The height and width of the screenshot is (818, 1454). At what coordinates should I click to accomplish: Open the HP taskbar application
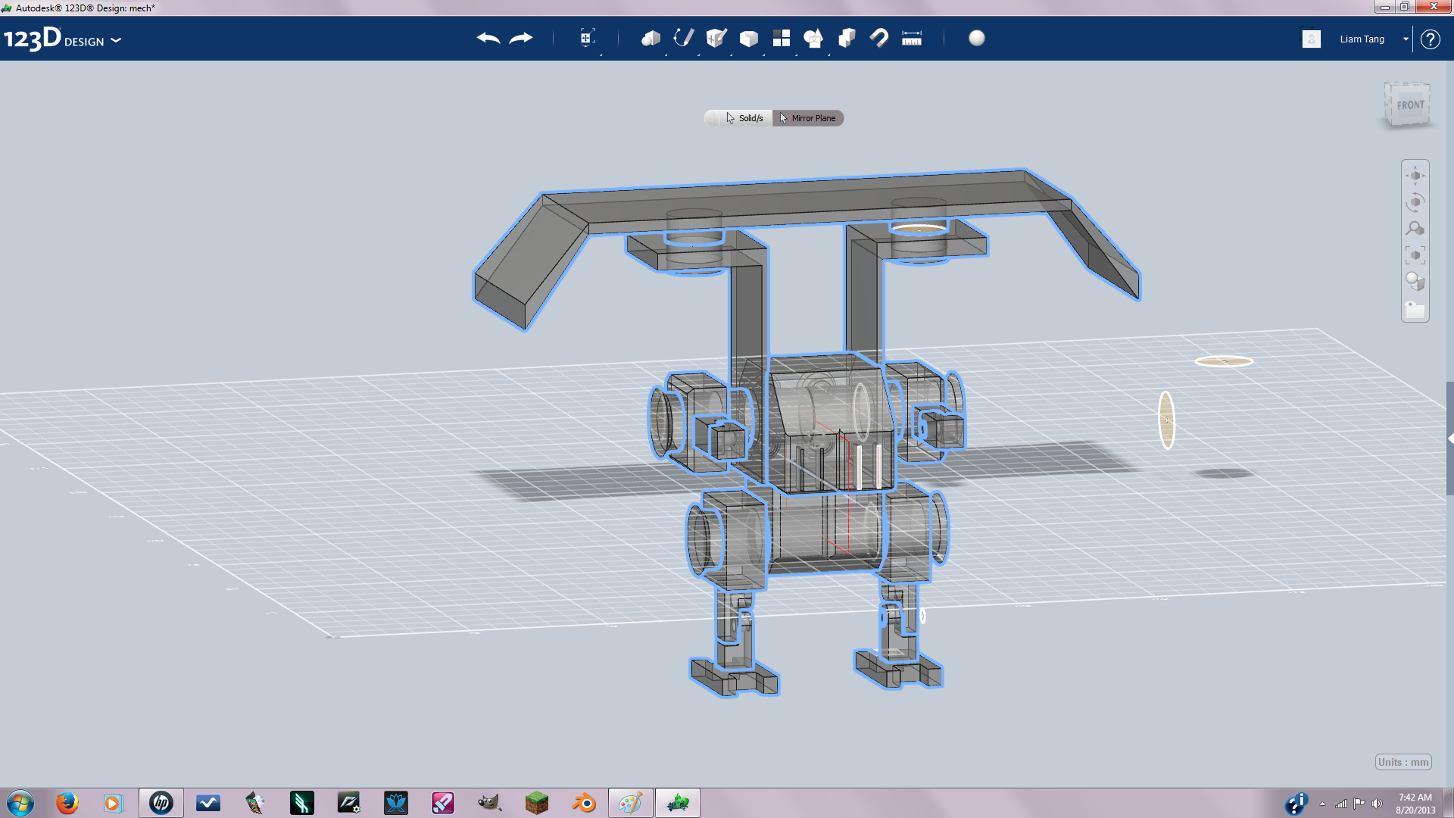[161, 803]
